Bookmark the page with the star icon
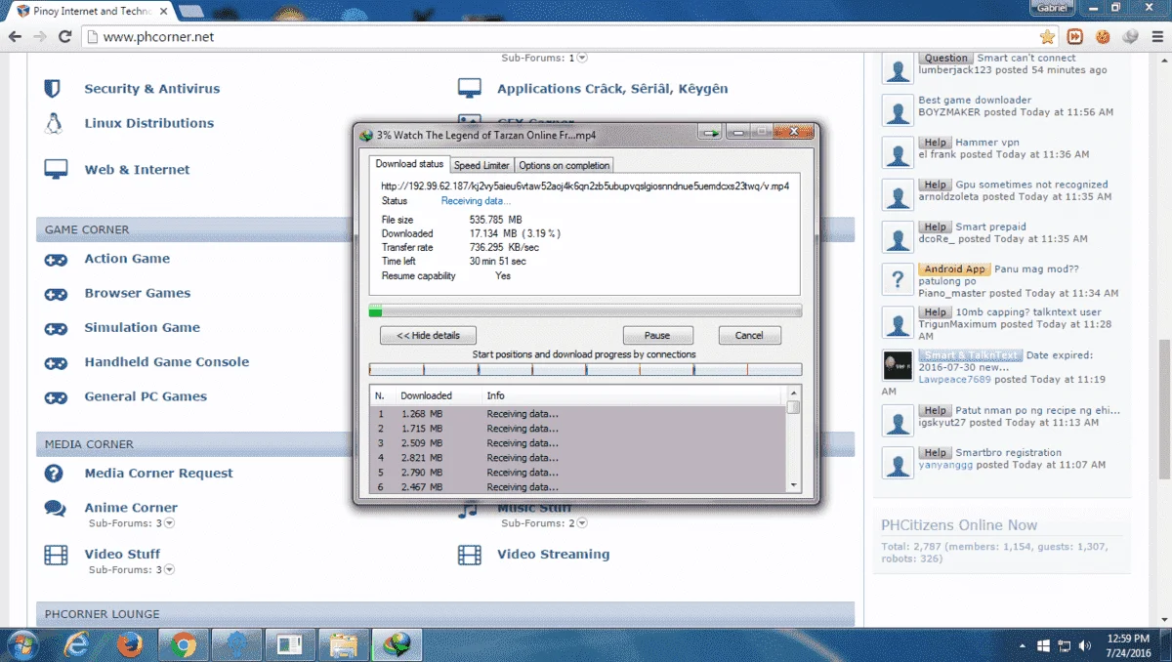This screenshot has height=662, width=1172. pyautogui.click(x=1047, y=37)
